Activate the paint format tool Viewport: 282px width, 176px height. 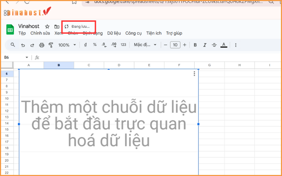pyautogui.click(x=51, y=45)
